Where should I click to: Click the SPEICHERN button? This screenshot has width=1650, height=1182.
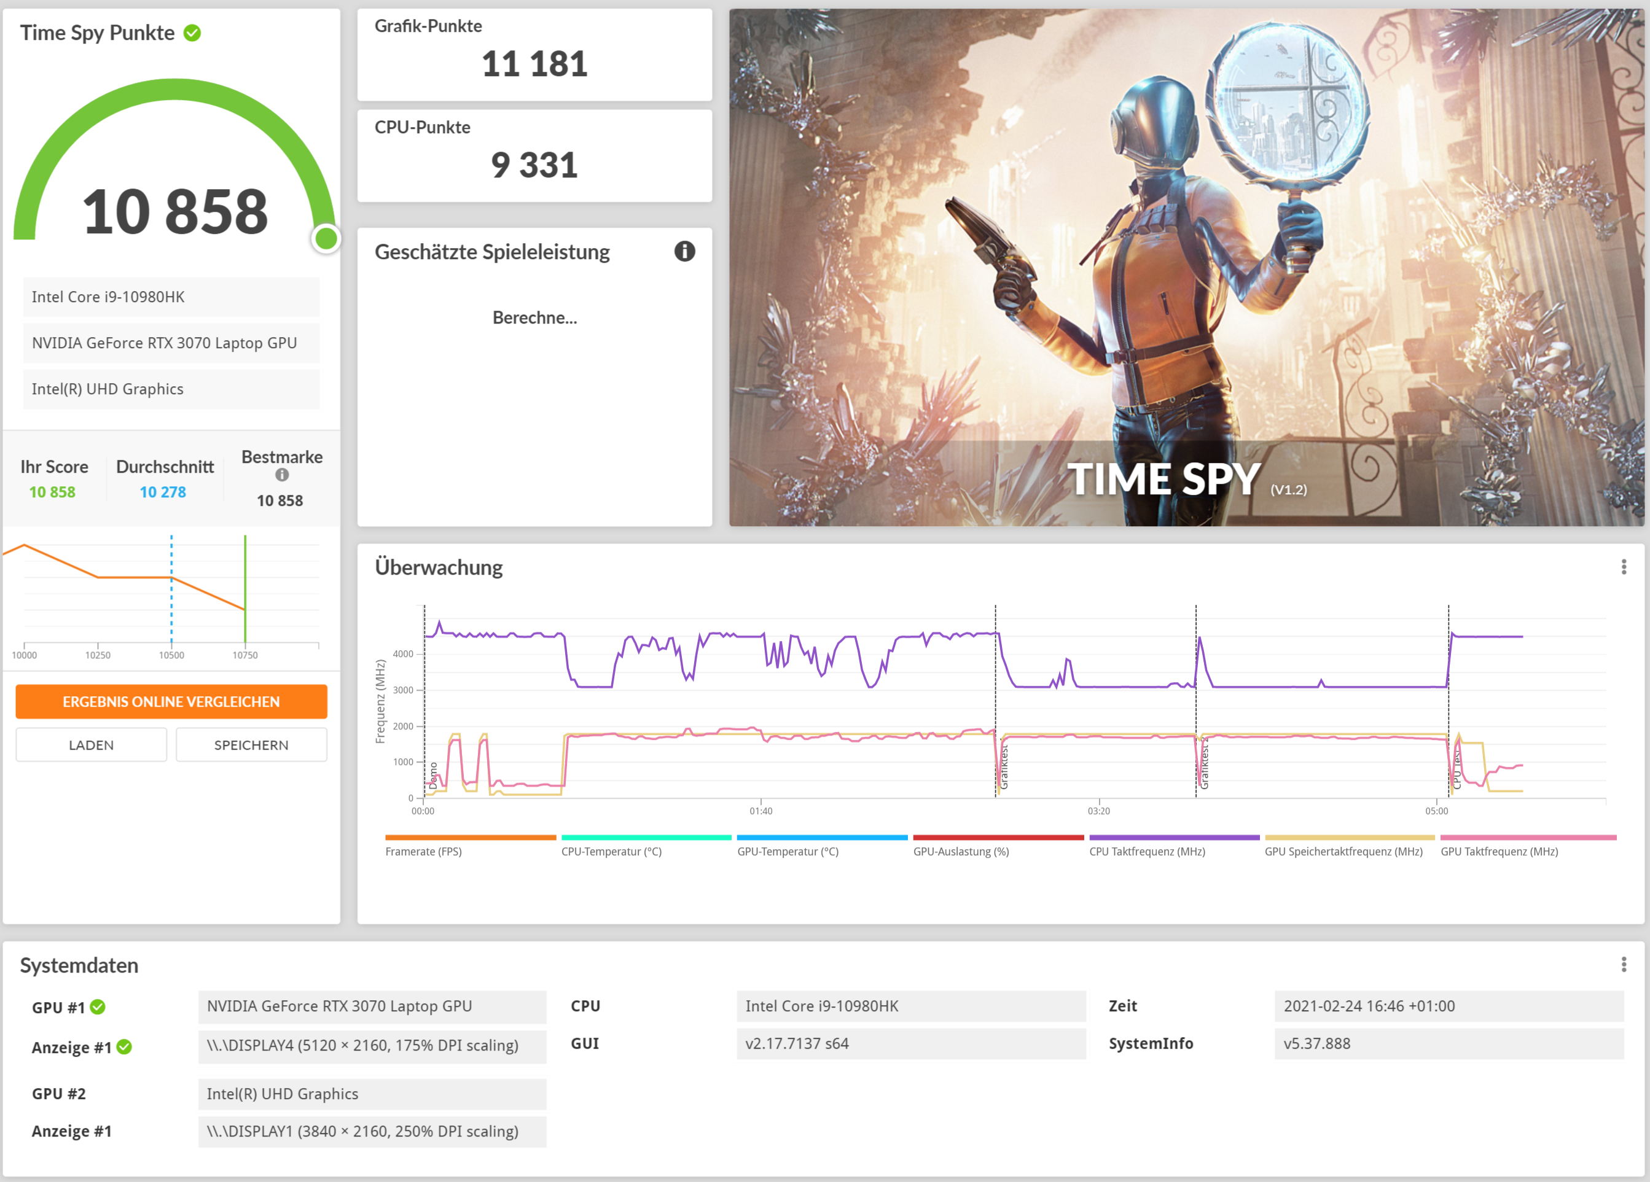click(x=252, y=745)
